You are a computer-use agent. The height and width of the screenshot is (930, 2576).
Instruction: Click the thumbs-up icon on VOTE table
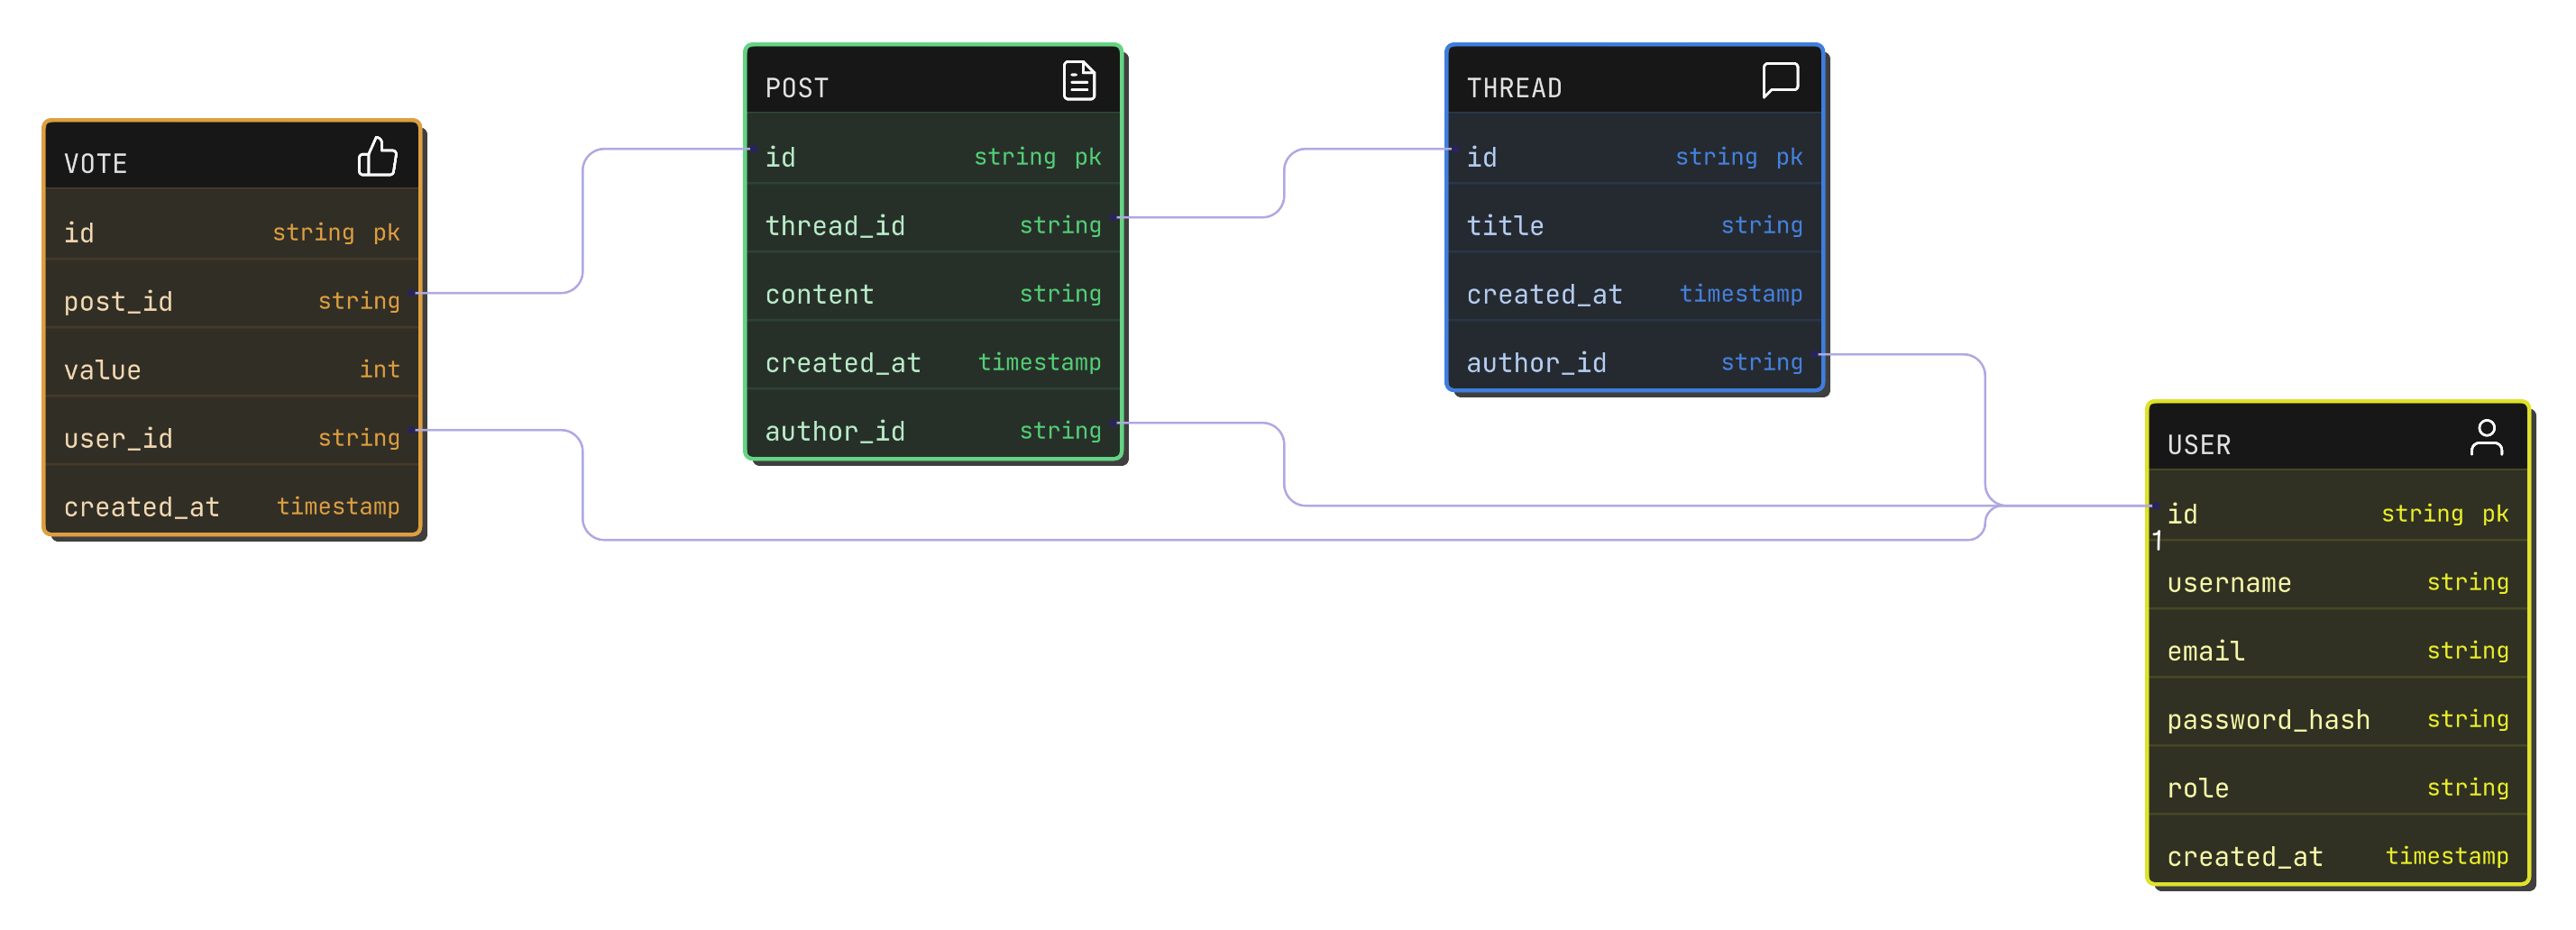click(x=377, y=157)
